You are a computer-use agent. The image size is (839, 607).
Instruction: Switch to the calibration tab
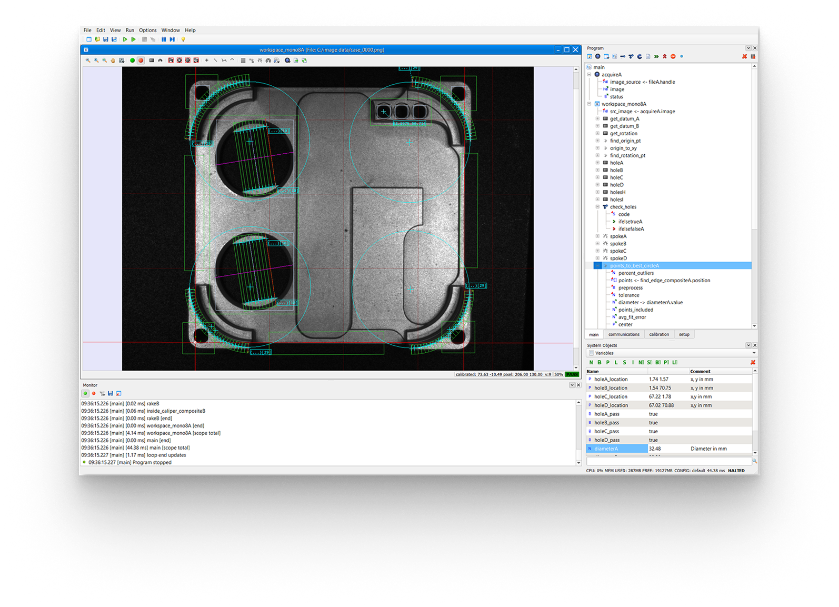pos(658,334)
